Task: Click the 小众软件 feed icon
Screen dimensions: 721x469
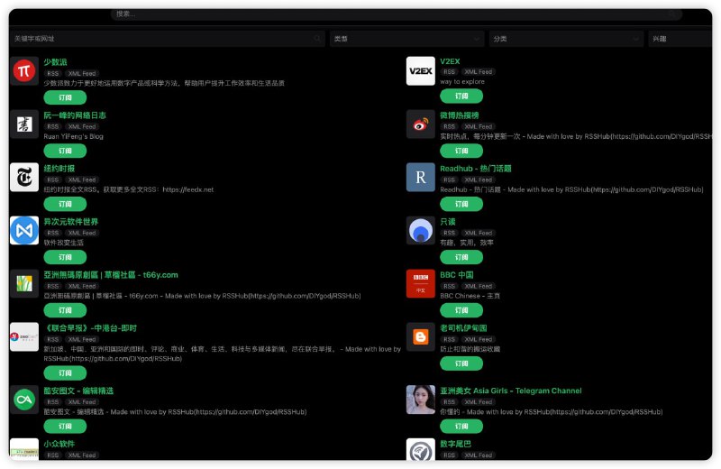Action: [24, 449]
